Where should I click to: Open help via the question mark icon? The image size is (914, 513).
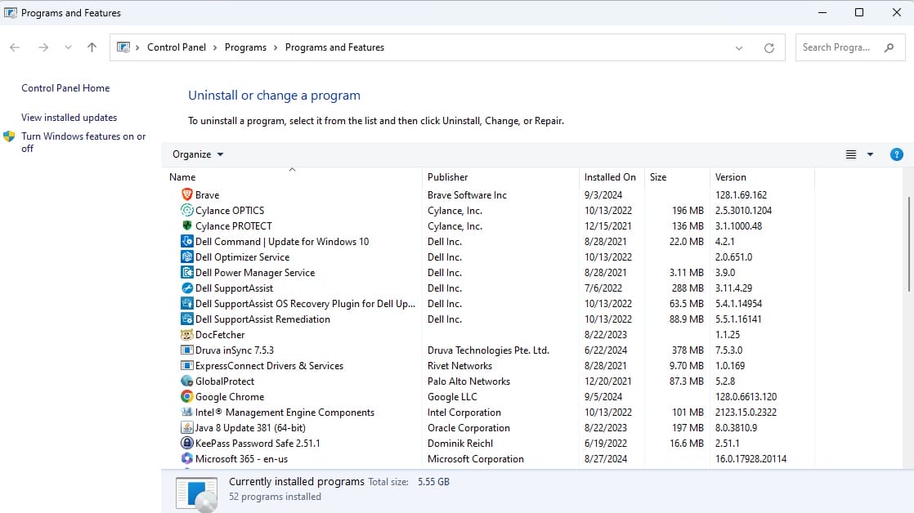897,154
